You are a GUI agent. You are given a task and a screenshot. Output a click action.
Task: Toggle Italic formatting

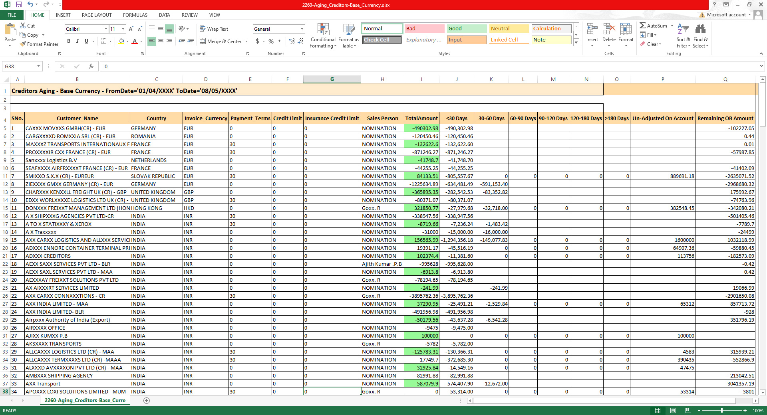click(77, 41)
